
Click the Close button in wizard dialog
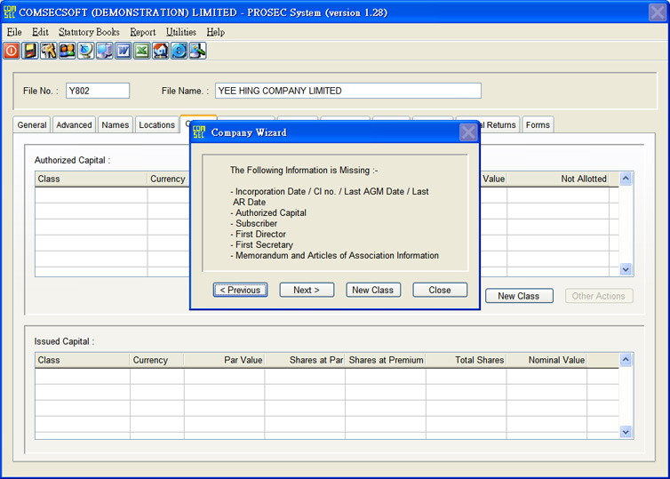point(440,290)
